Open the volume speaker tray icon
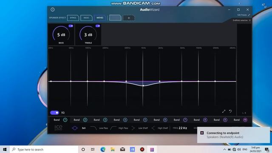The image size is (272, 153). (239, 149)
